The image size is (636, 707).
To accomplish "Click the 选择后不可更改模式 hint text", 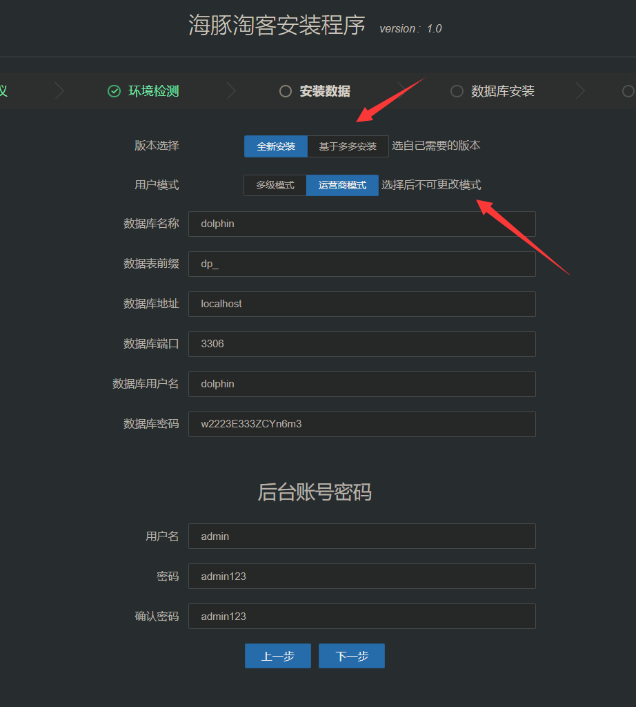I will click(x=431, y=185).
